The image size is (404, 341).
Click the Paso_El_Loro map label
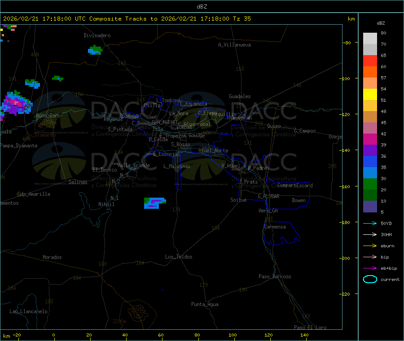click(311, 327)
